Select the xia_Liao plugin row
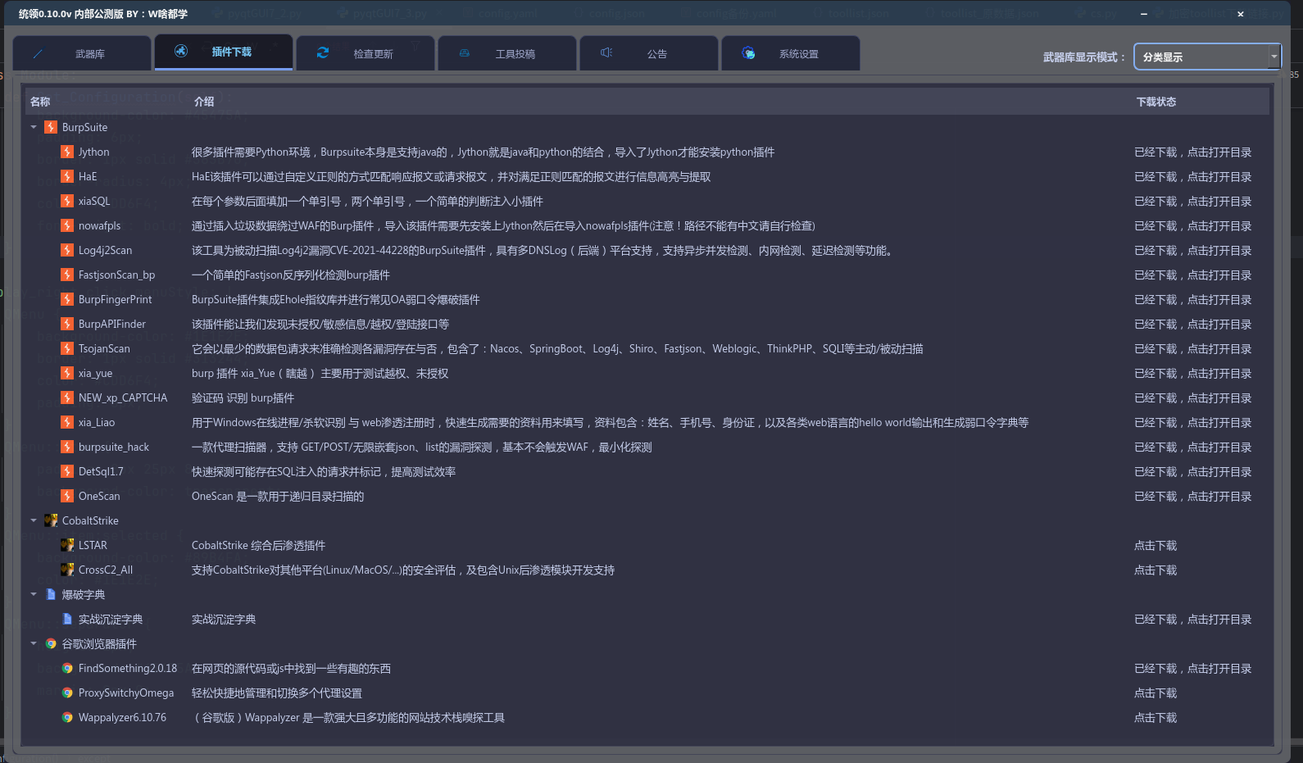Viewport: 1303px width, 763px height. click(x=97, y=423)
